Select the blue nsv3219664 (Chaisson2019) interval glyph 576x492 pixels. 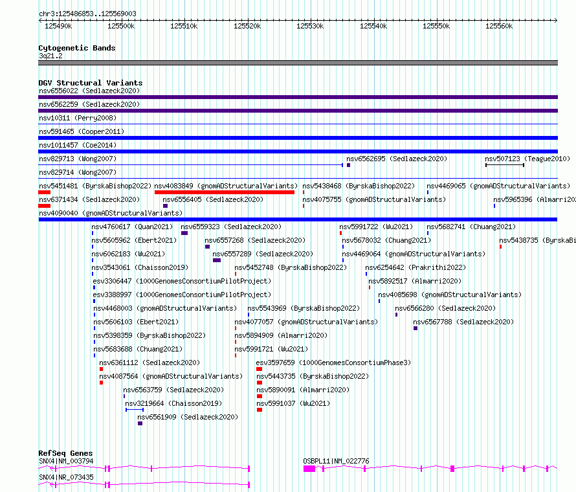pyautogui.click(x=135, y=410)
